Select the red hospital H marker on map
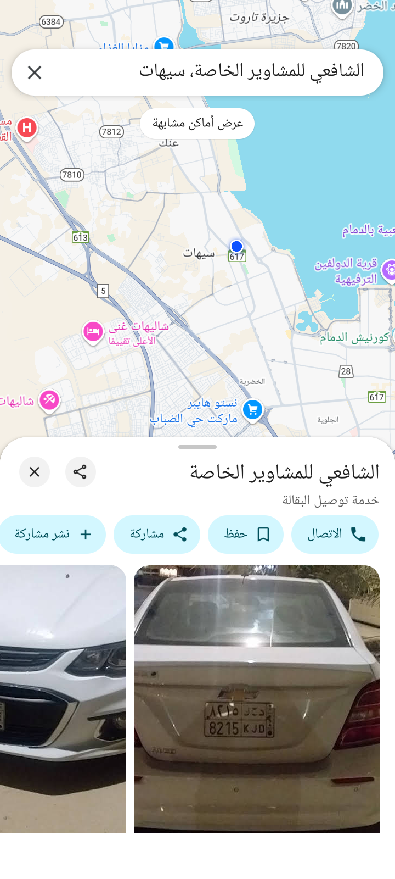395x879 pixels. coord(26,129)
